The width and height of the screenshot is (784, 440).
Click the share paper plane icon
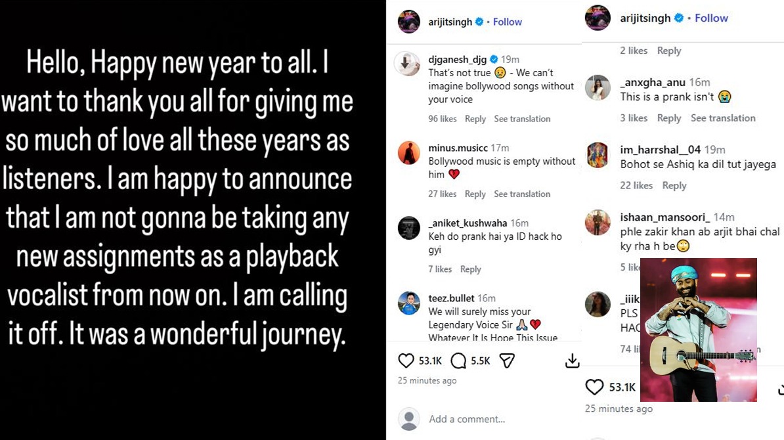click(x=507, y=361)
